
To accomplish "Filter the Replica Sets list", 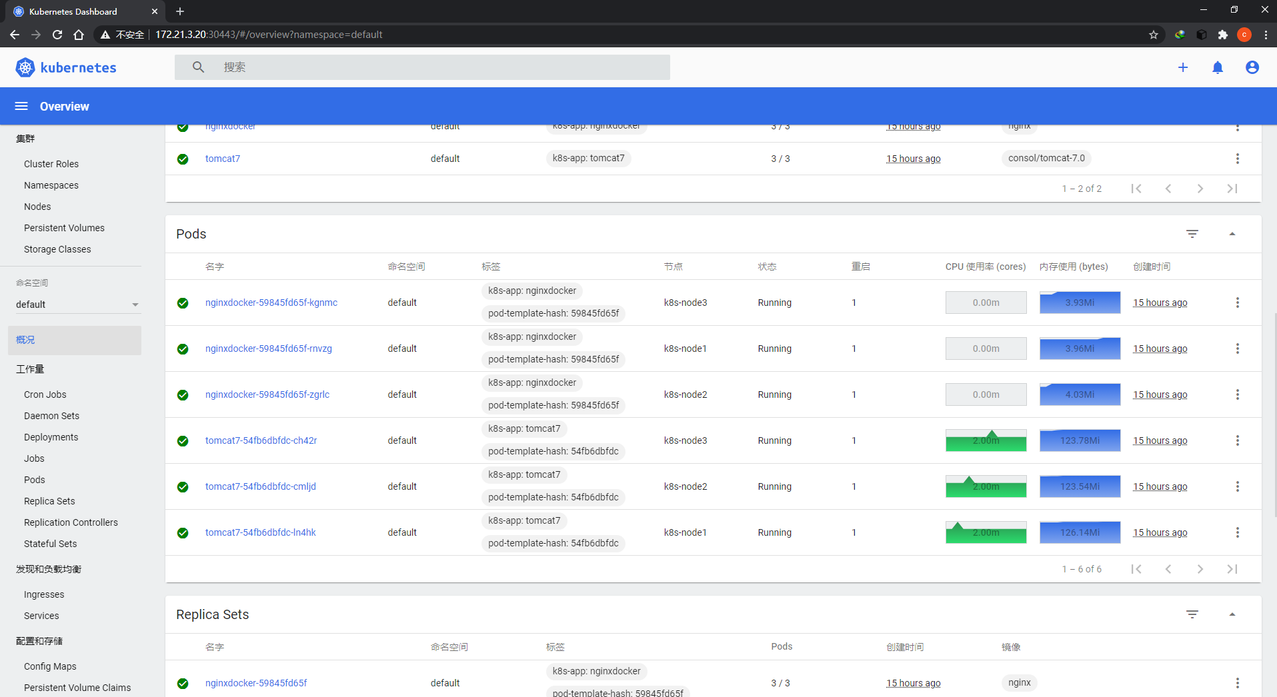I will pyautogui.click(x=1192, y=614).
